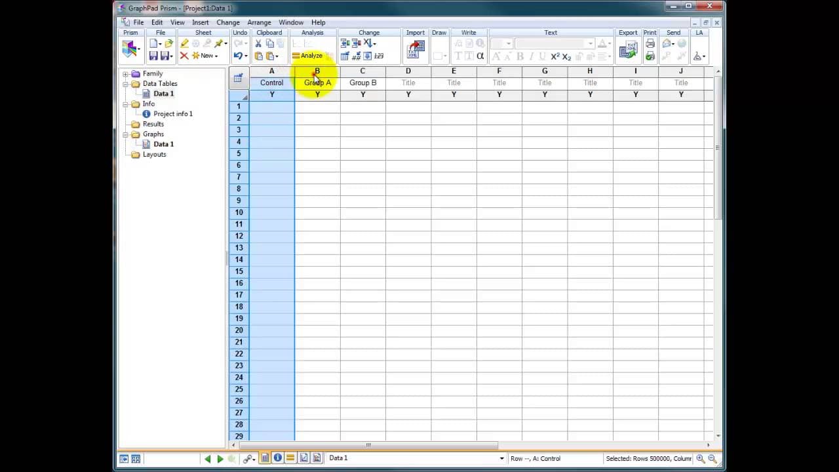This screenshot has width=839, height=472.
Task: Click the sort/exclude values X-arrow icon
Action: tap(367, 43)
